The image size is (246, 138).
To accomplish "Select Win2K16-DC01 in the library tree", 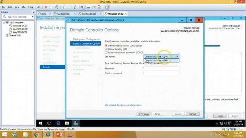I will click(20, 26).
